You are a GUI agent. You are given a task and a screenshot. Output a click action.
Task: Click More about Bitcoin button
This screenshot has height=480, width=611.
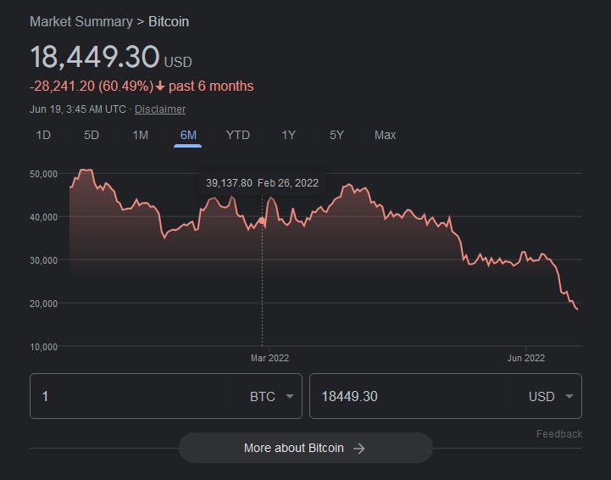point(305,448)
